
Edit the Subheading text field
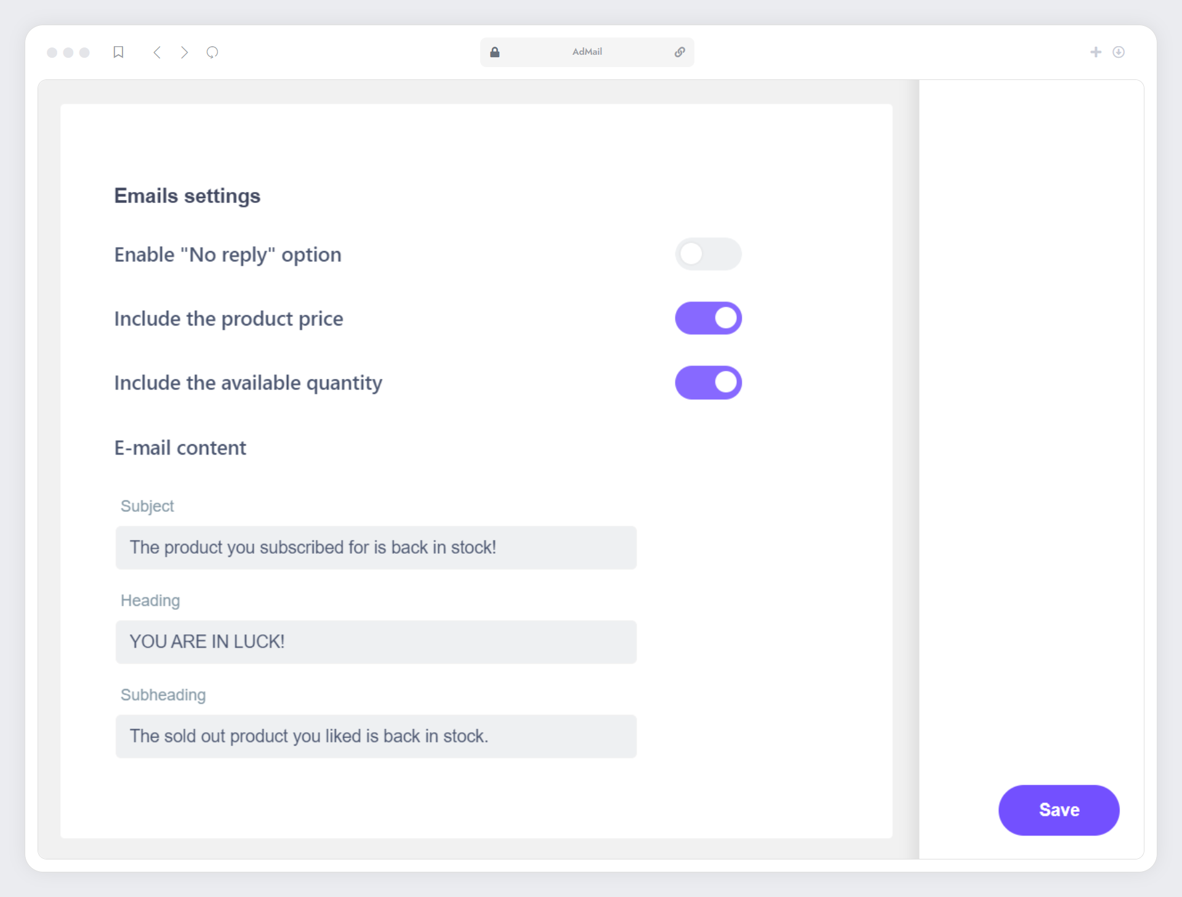(376, 736)
